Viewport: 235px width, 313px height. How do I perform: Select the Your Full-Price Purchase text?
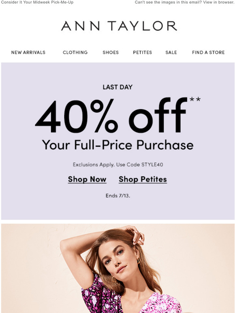pyautogui.click(x=117, y=145)
